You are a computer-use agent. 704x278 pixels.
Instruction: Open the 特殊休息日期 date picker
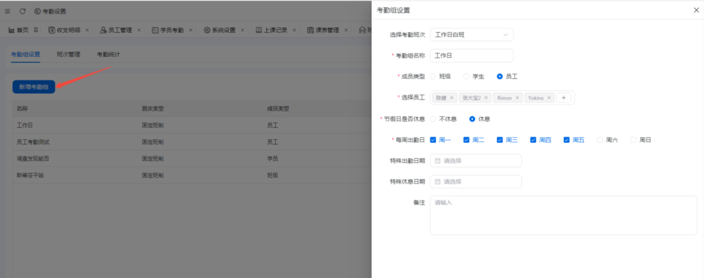coord(476,182)
